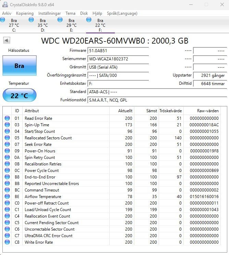The width and height of the screenshot is (229, 255).
Task: Click the status orb beside Reallocated Sectors Count
Action: (7, 138)
